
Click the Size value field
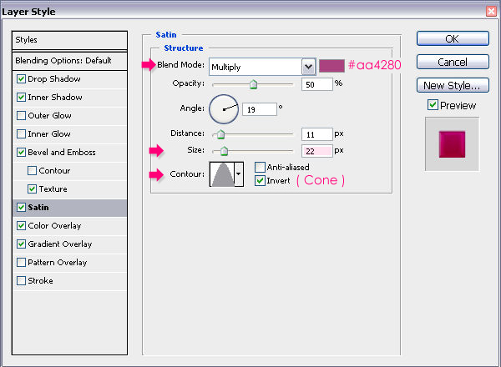(317, 151)
